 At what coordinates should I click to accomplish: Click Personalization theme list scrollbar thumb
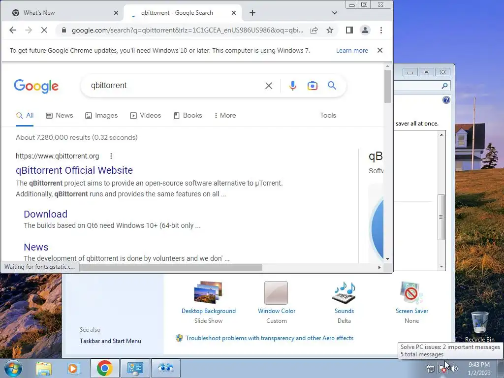click(x=441, y=217)
